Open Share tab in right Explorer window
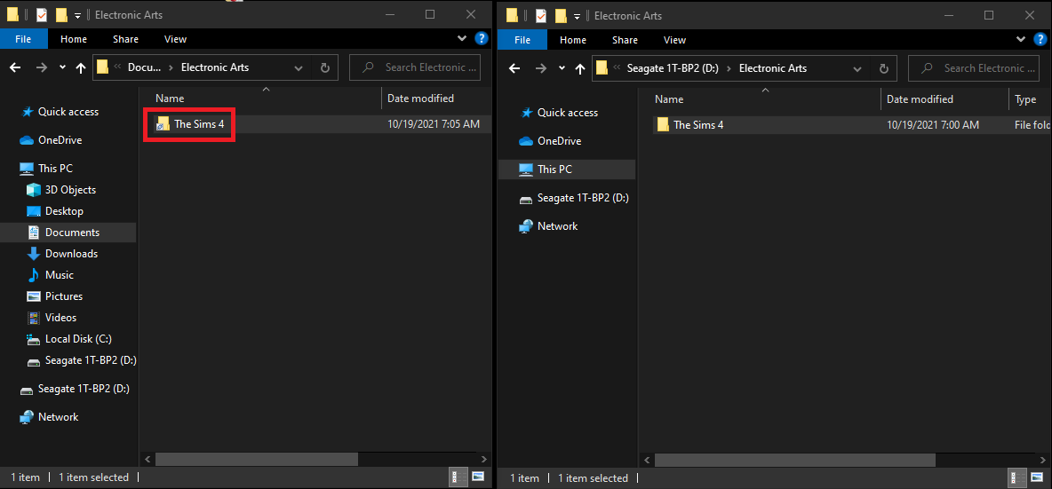Viewport: 1052px width, 489px height. click(625, 40)
